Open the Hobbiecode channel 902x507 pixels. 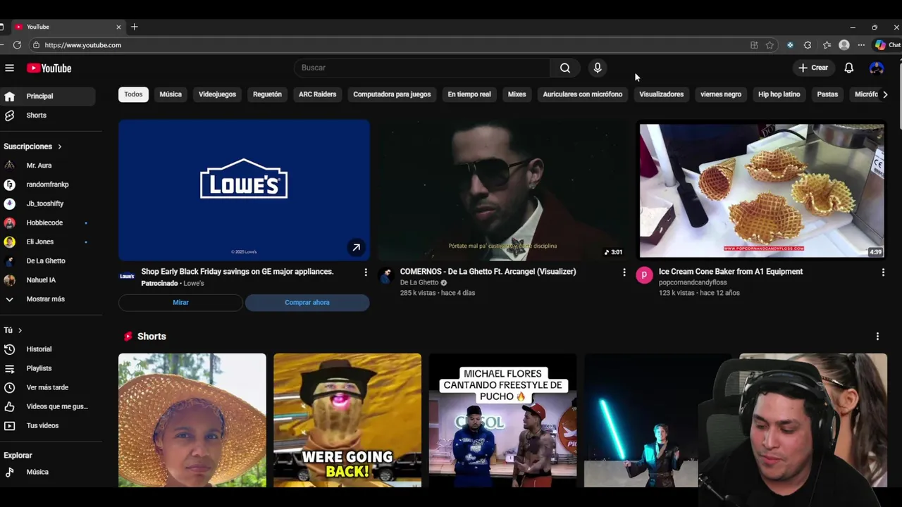pos(47,223)
